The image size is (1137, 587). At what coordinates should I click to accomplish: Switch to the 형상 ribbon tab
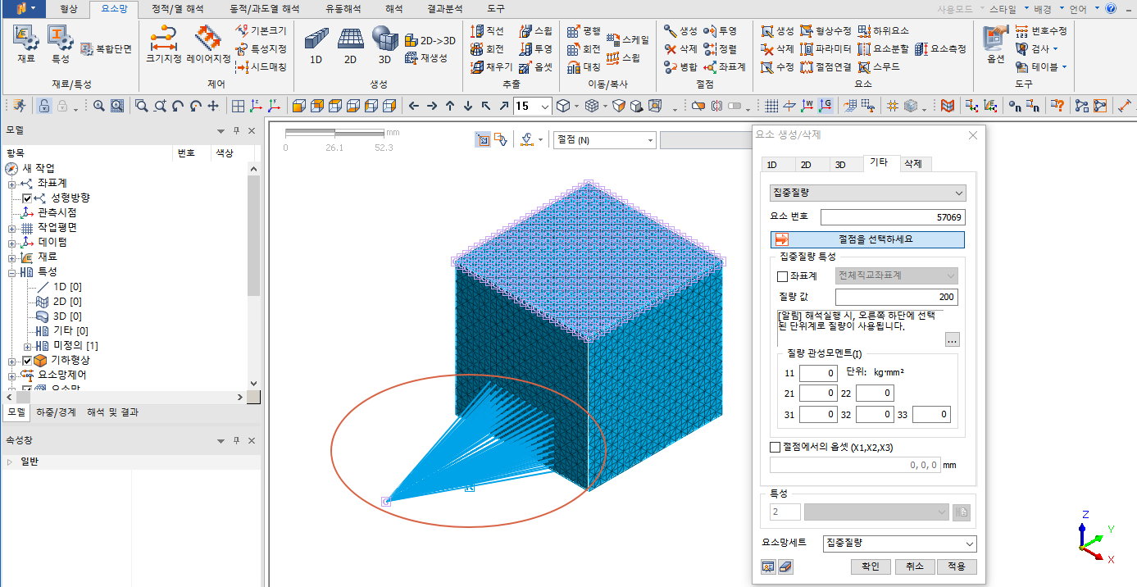coord(70,8)
